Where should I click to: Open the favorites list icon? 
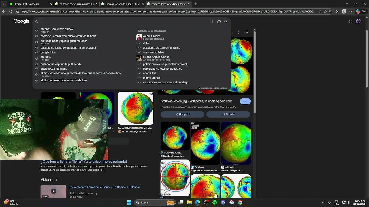tap(337, 11)
